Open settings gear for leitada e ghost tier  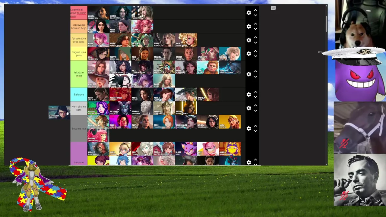point(248,74)
